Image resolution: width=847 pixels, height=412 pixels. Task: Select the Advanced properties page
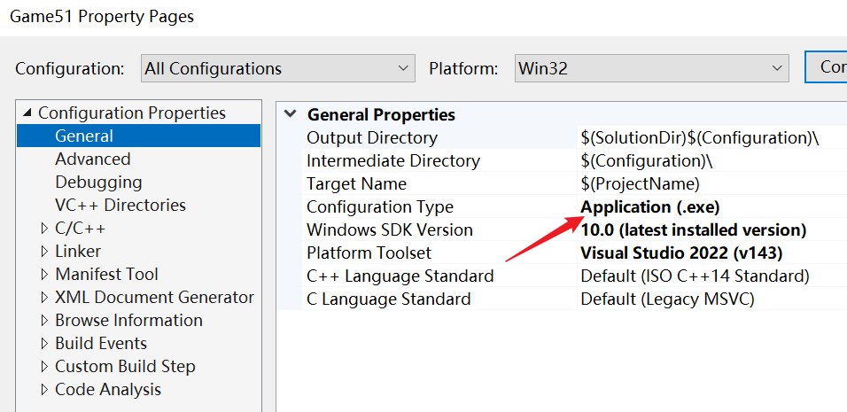(x=92, y=159)
